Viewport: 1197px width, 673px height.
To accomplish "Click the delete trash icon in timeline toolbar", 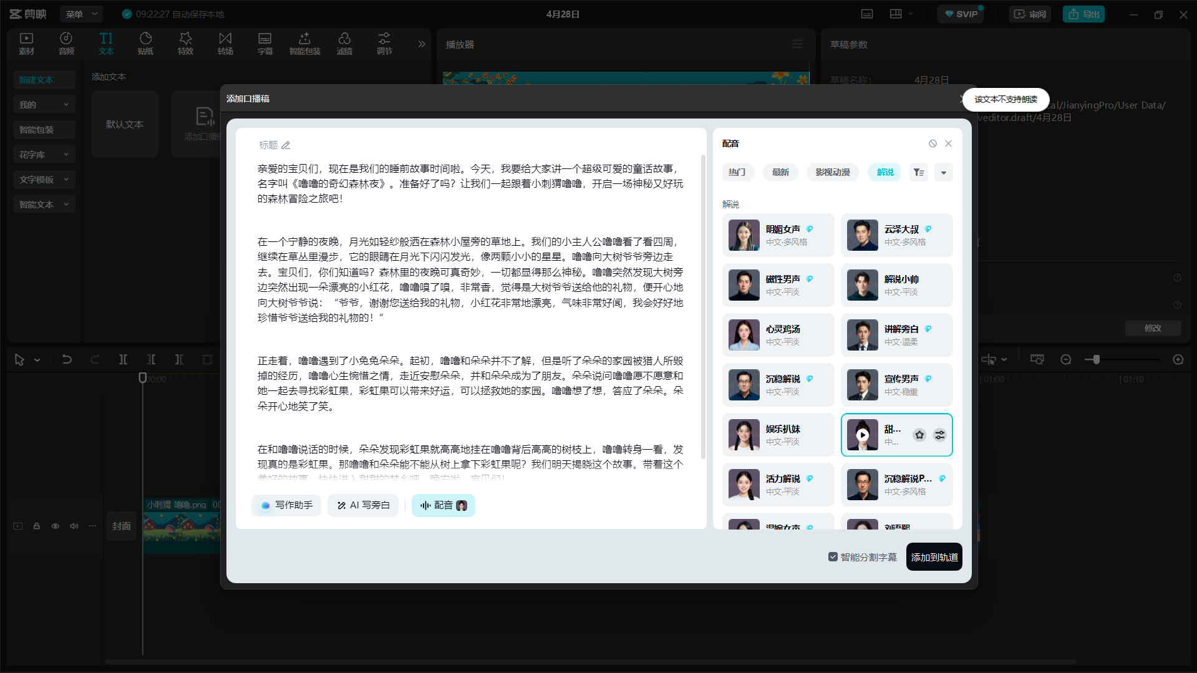I will click(x=207, y=359).
